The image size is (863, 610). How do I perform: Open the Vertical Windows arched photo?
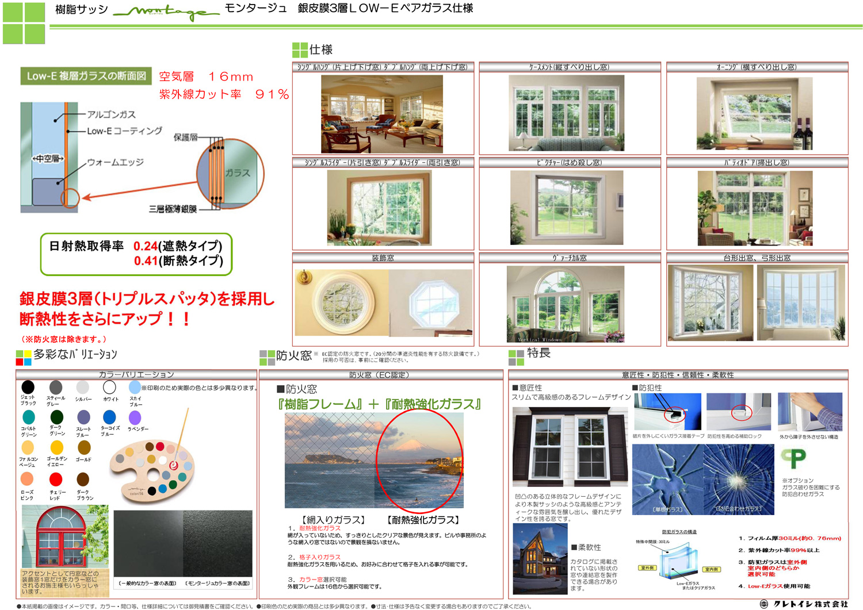(566, 304)
